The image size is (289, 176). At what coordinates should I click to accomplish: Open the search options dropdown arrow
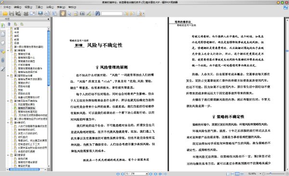pyautogui.click(x=144, y=13)
